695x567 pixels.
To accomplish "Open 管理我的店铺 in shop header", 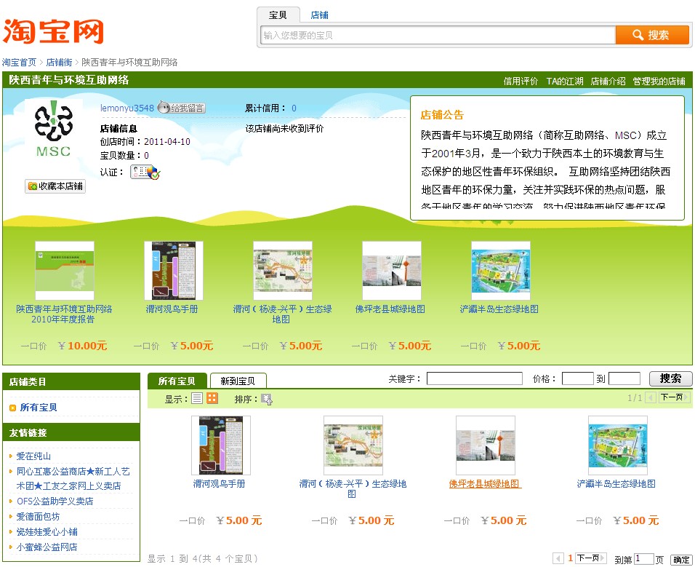I will pos(659,82).
